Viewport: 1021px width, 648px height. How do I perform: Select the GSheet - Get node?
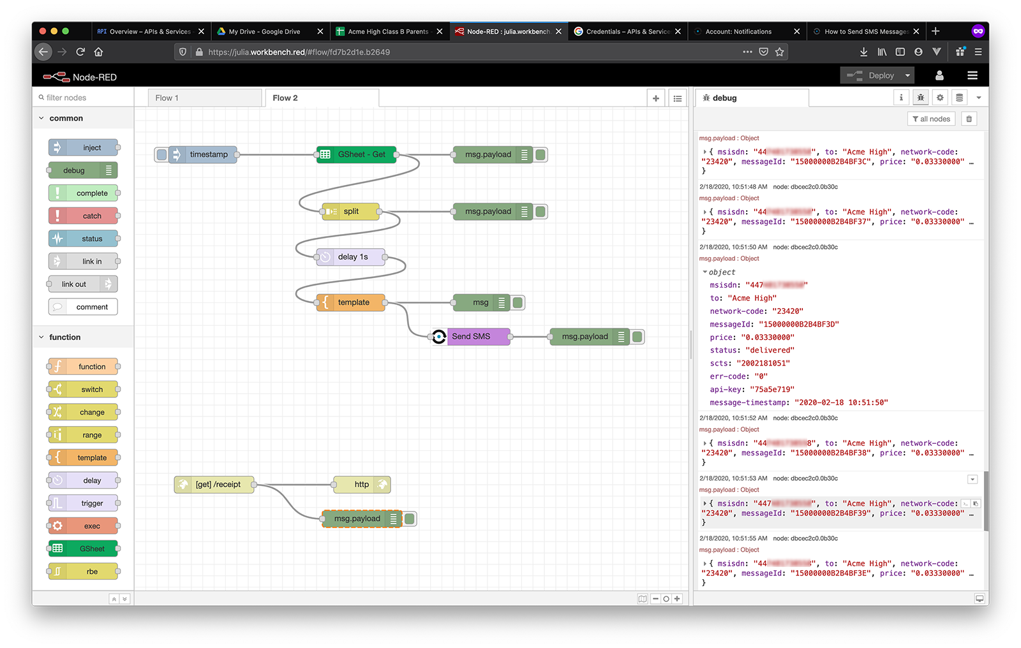[x=356, y=154]
